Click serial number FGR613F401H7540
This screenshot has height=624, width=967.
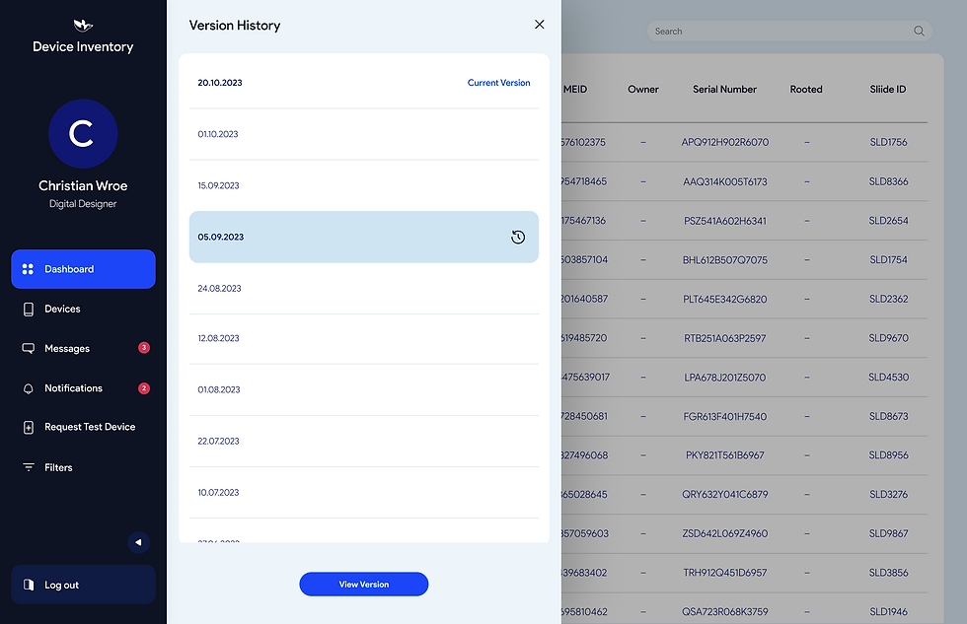pos(724,416)
